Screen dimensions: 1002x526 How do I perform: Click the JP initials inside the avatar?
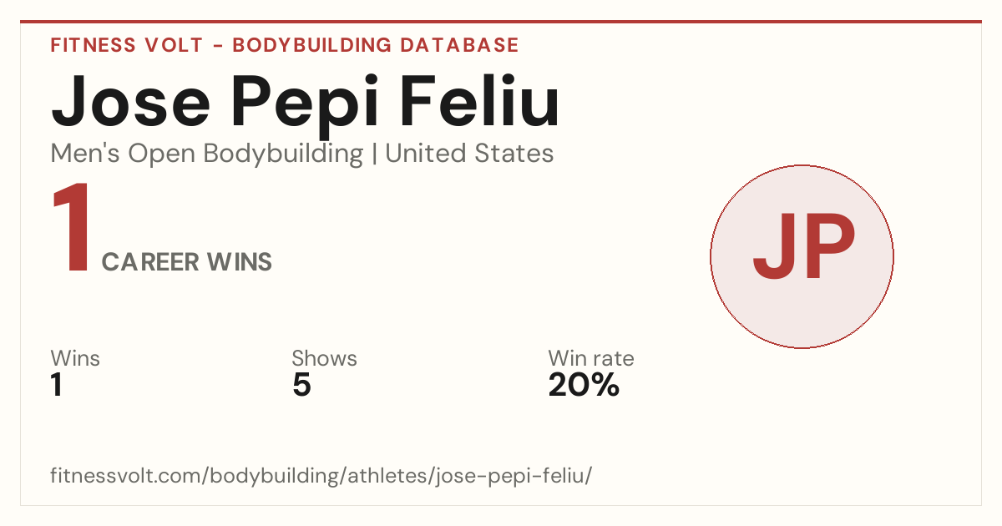click(x=803, y=248)
